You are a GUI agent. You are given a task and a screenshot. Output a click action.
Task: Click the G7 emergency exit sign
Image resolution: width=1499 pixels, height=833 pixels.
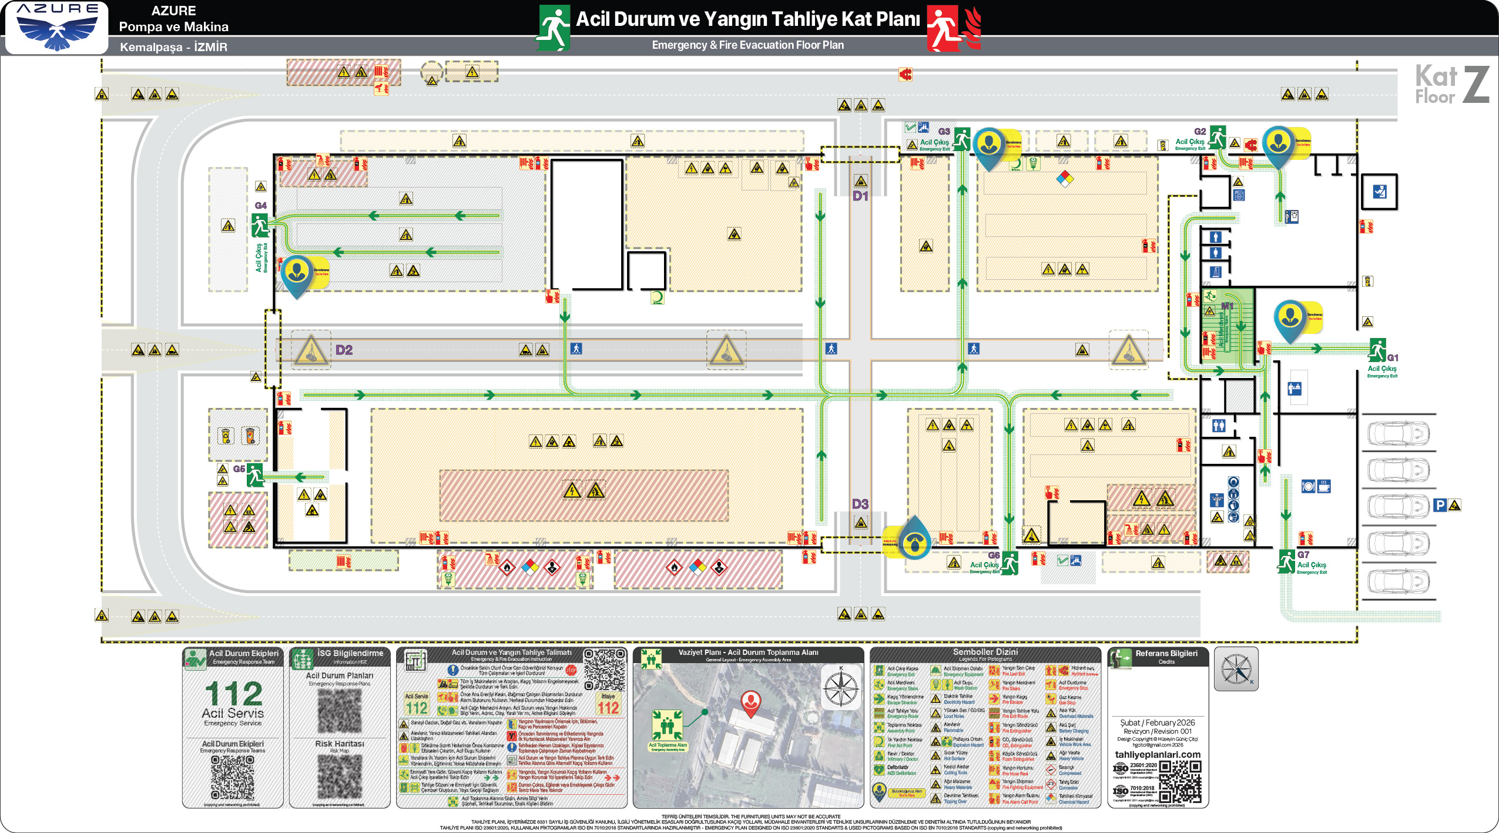coord(1286,560)
